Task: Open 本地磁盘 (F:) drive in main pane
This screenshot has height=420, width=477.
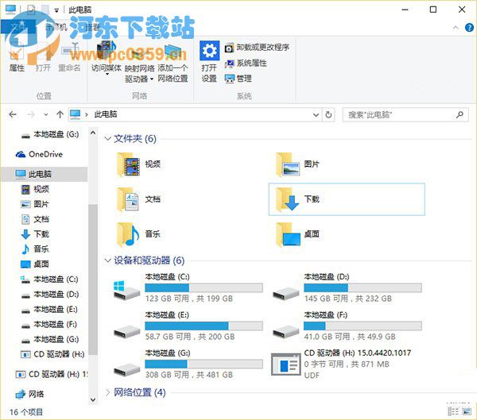Action: (x=347, y=326)
